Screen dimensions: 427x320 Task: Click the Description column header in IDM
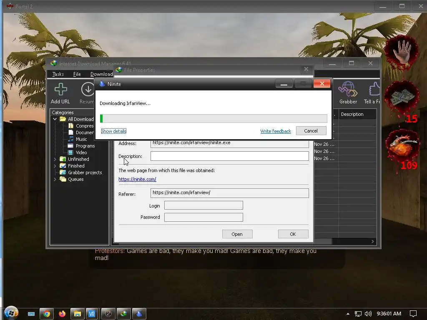(x=357, y=114)
